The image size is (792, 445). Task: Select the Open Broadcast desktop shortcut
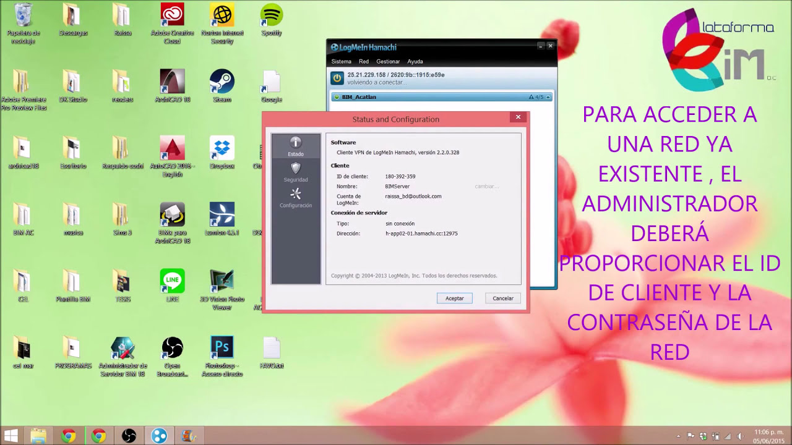pyautogui.click(x=173, y=357)
